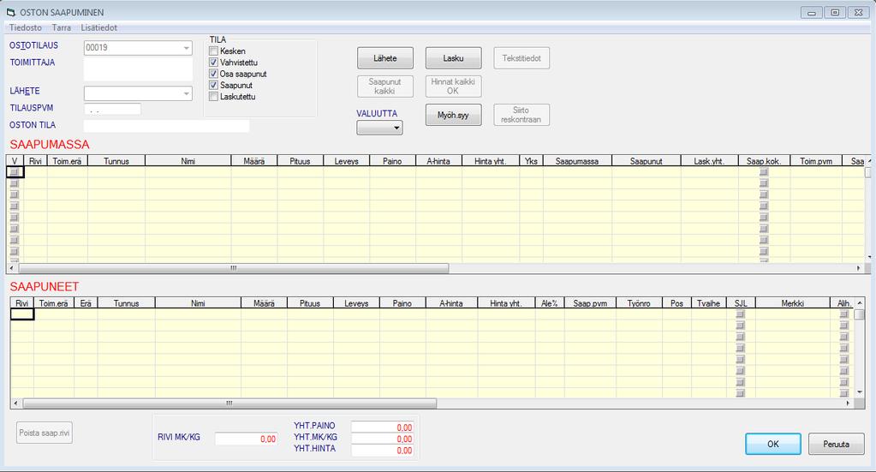The width and height of the screenshot is (876, 472).
Task: Select first Rivi cell in SAAPUNEET grid
Action: coord(22,314)
